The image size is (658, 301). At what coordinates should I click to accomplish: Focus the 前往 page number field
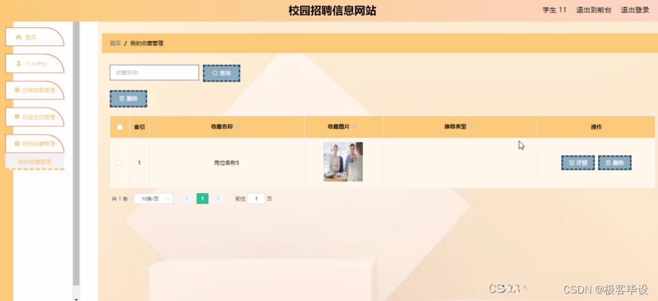pos(256,199)
